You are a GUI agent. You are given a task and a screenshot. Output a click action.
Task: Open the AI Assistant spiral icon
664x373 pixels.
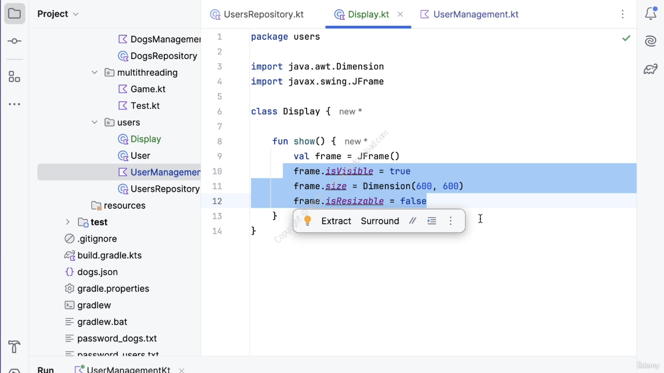(651, 41)
